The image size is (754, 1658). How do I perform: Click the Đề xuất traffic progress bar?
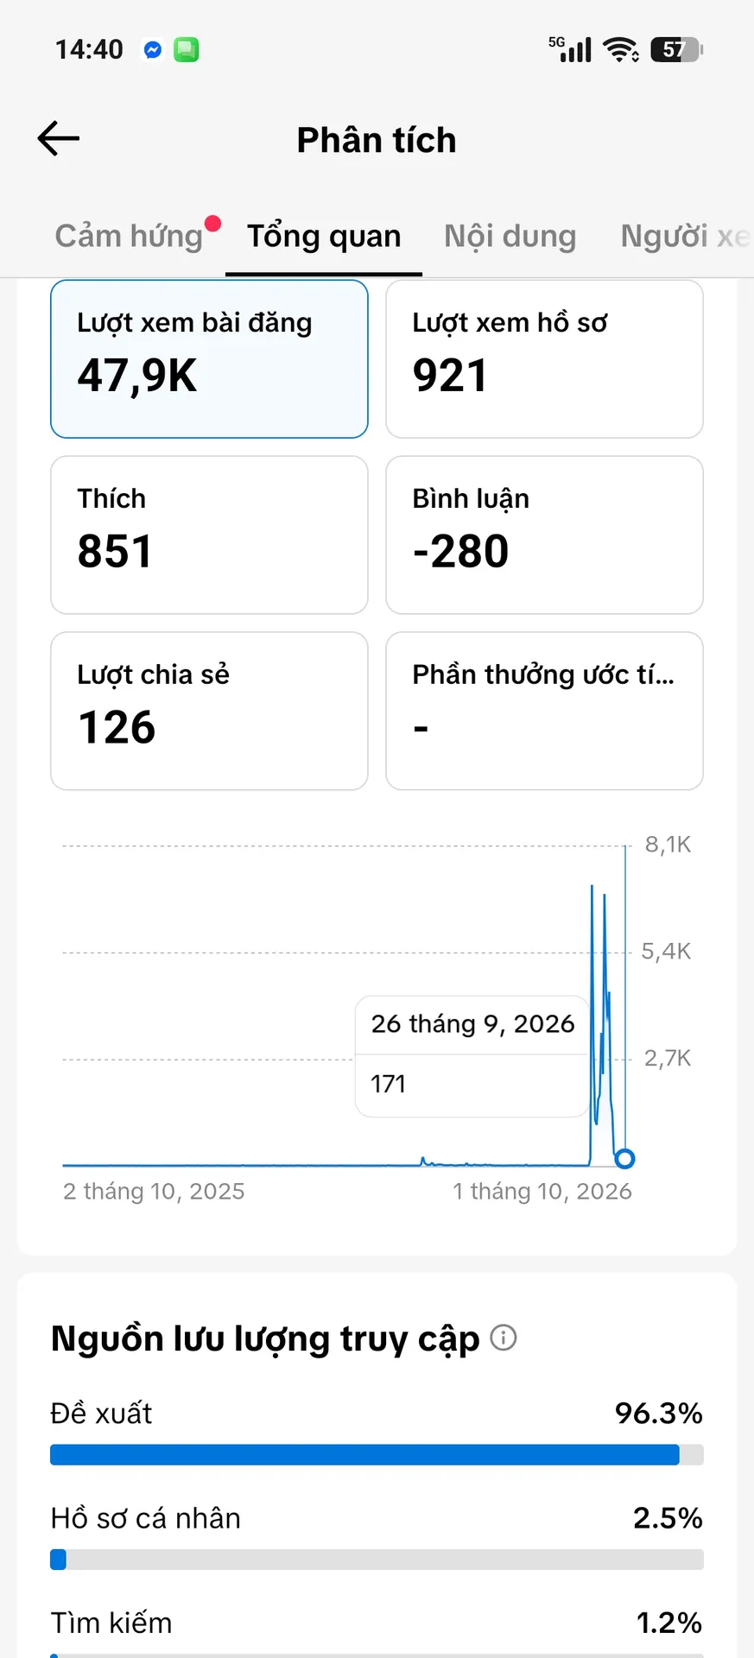point(377,1455)
